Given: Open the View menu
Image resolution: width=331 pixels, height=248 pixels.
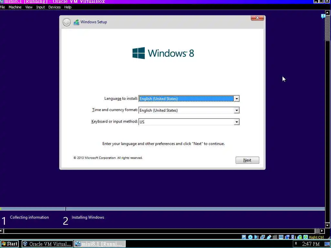Looking at the screenshot, I should coord(29,7).
